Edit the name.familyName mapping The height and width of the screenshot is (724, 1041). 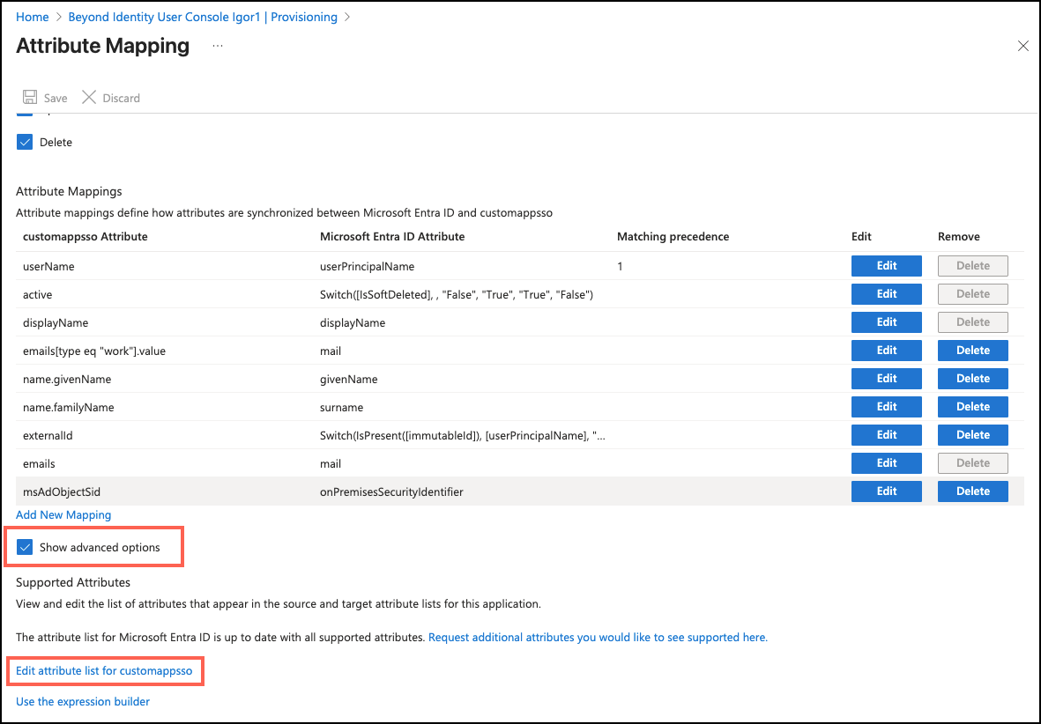pyautogui.click(x=886, y=407)
